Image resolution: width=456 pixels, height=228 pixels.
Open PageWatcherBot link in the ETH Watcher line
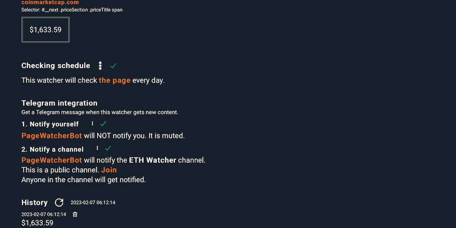tap(52, 160)
